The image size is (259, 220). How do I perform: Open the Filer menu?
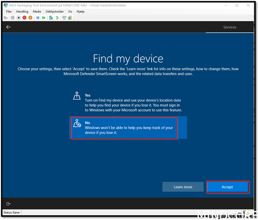click(9, 12)
